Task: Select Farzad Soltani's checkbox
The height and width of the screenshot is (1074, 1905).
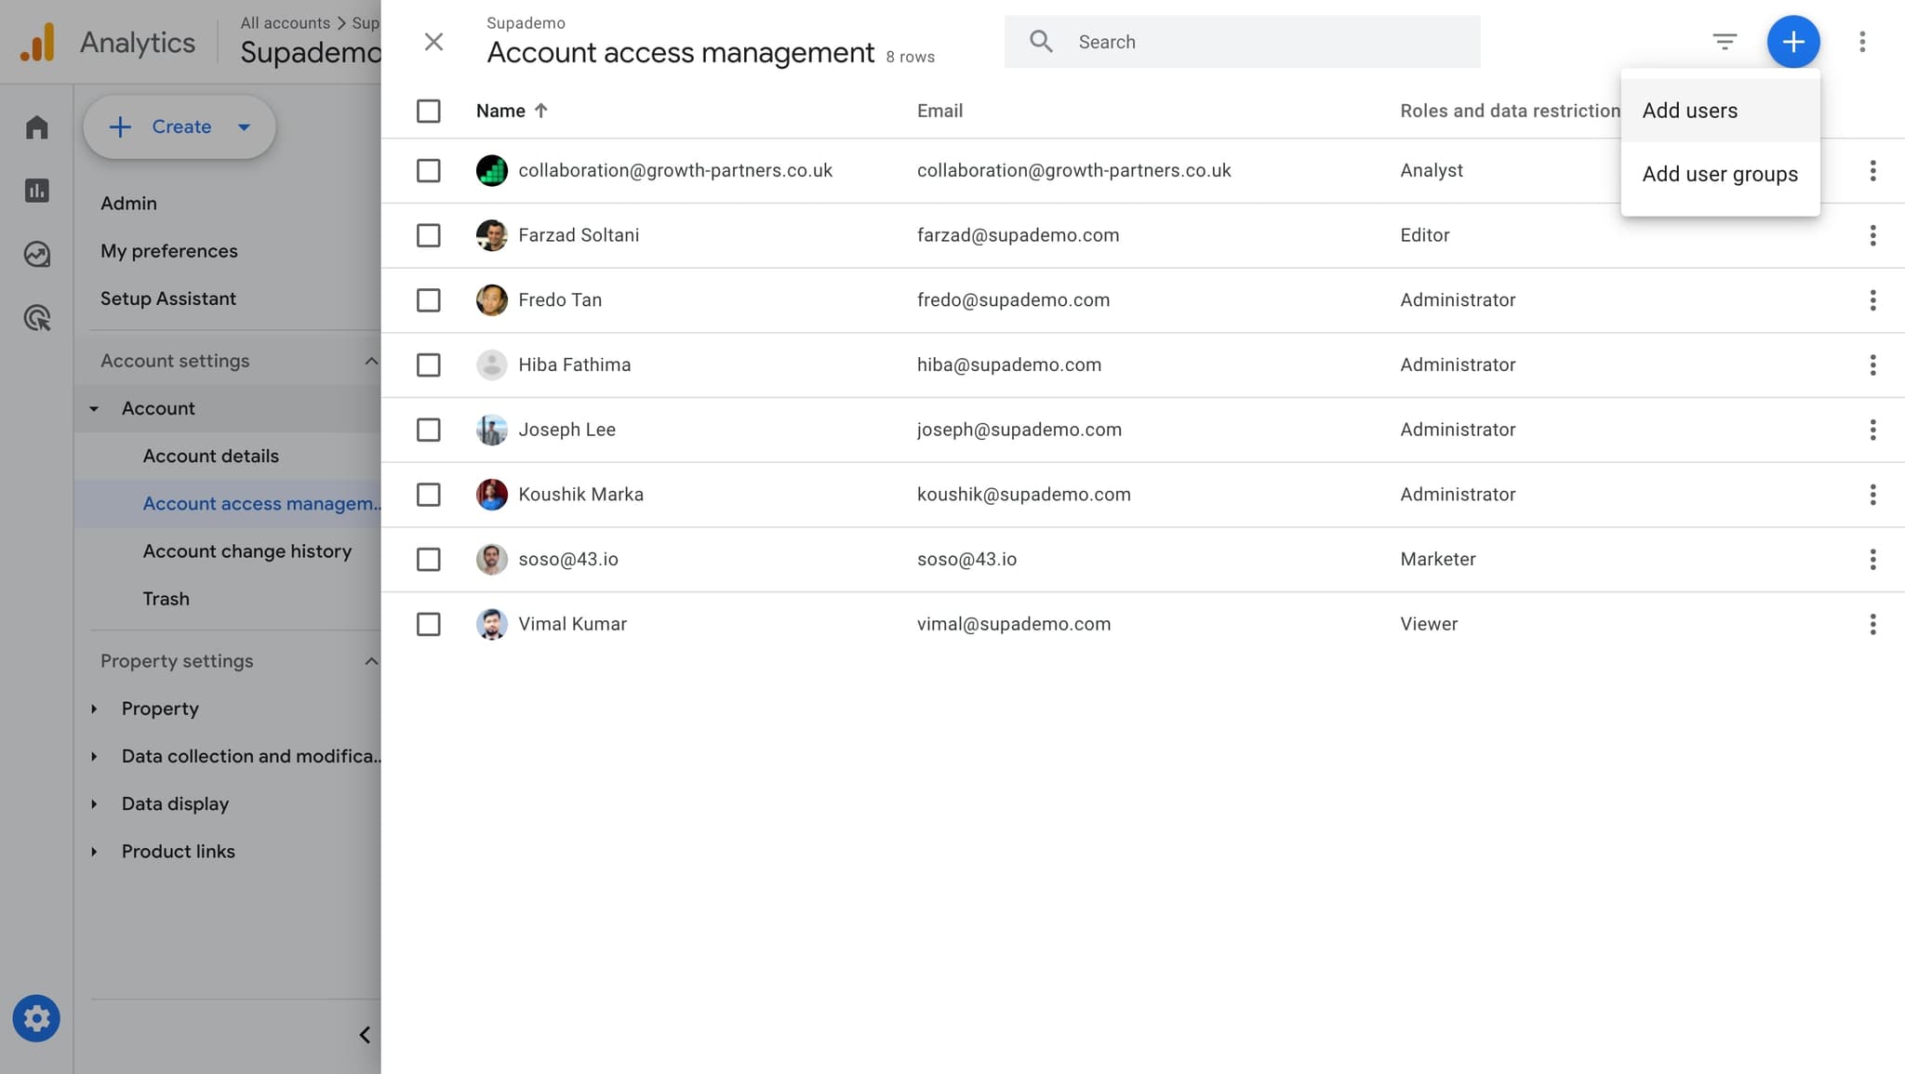Action: (428, 235)
